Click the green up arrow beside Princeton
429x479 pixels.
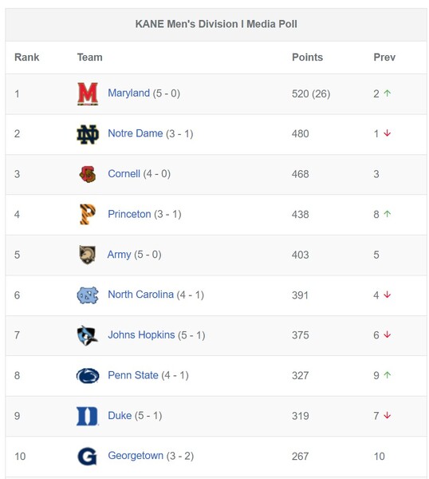pyautogui.click(x=388, y=214)
